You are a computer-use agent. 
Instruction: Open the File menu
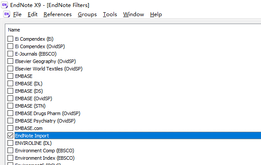pyautogui.click(x=17, y=14)
